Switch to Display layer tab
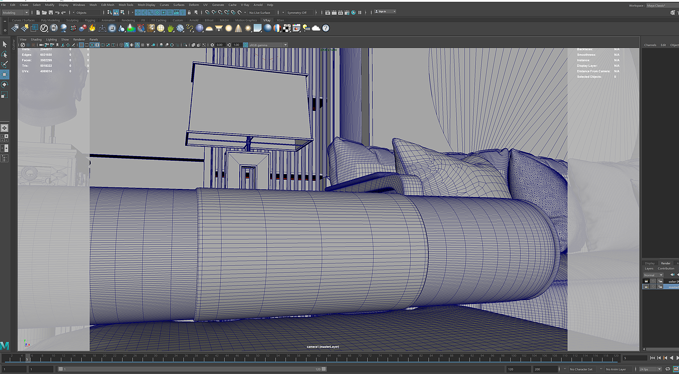This screenshot has width=679, height=374. click(x=650, y=263)
